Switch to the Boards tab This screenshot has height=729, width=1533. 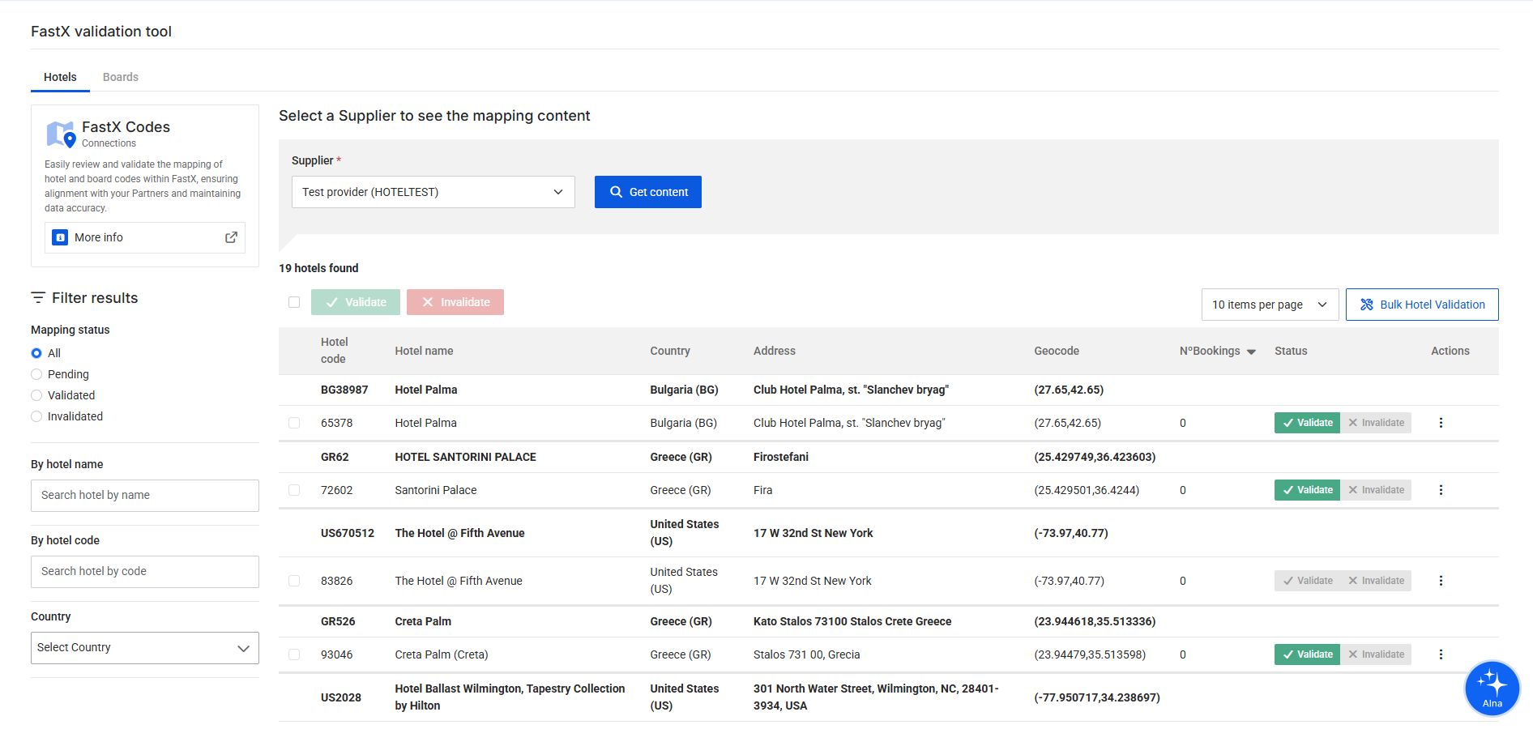tap(120, 77)
